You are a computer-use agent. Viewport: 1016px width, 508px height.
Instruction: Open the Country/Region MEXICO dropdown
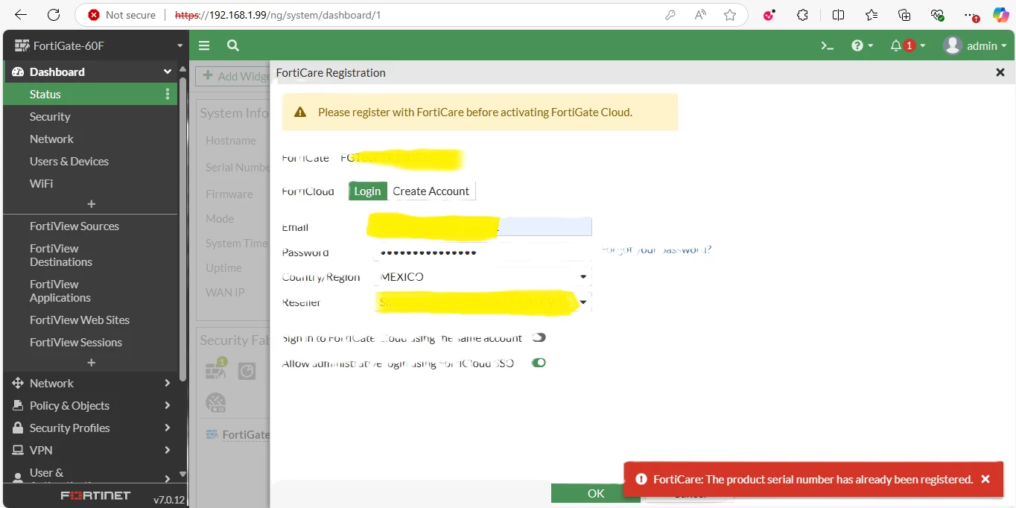point(483,277)
